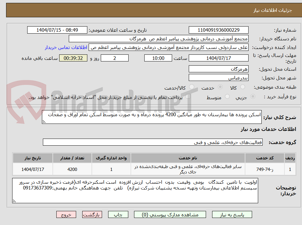Click the announcement date field 1404/07/15
302x225 pixels.
[x=58, y=30]
